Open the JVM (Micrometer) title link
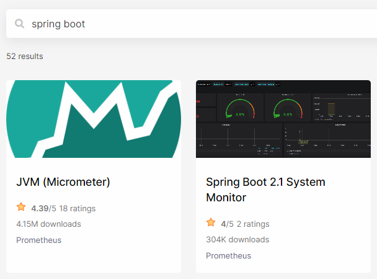377x279 pixels. [63, 182]
